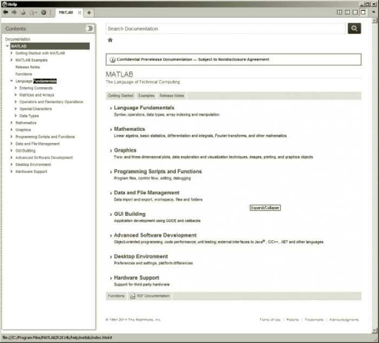Expand the Entering Commands tree node
The image size is (379, 343).
[16, 88]
